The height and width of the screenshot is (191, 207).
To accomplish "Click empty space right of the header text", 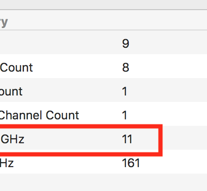I will (107, 20).
